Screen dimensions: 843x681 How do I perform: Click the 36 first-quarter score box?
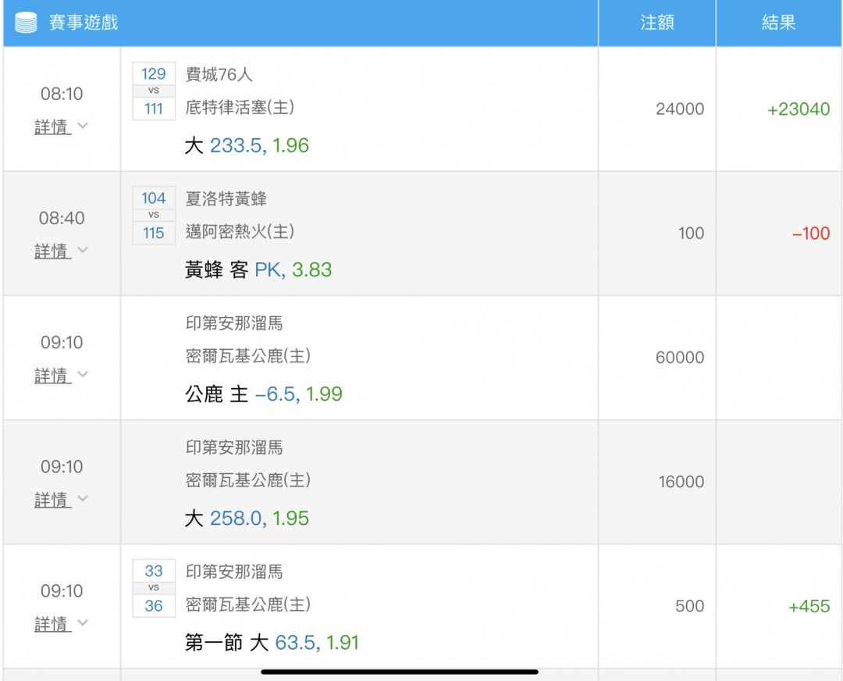tap(154, 606)
